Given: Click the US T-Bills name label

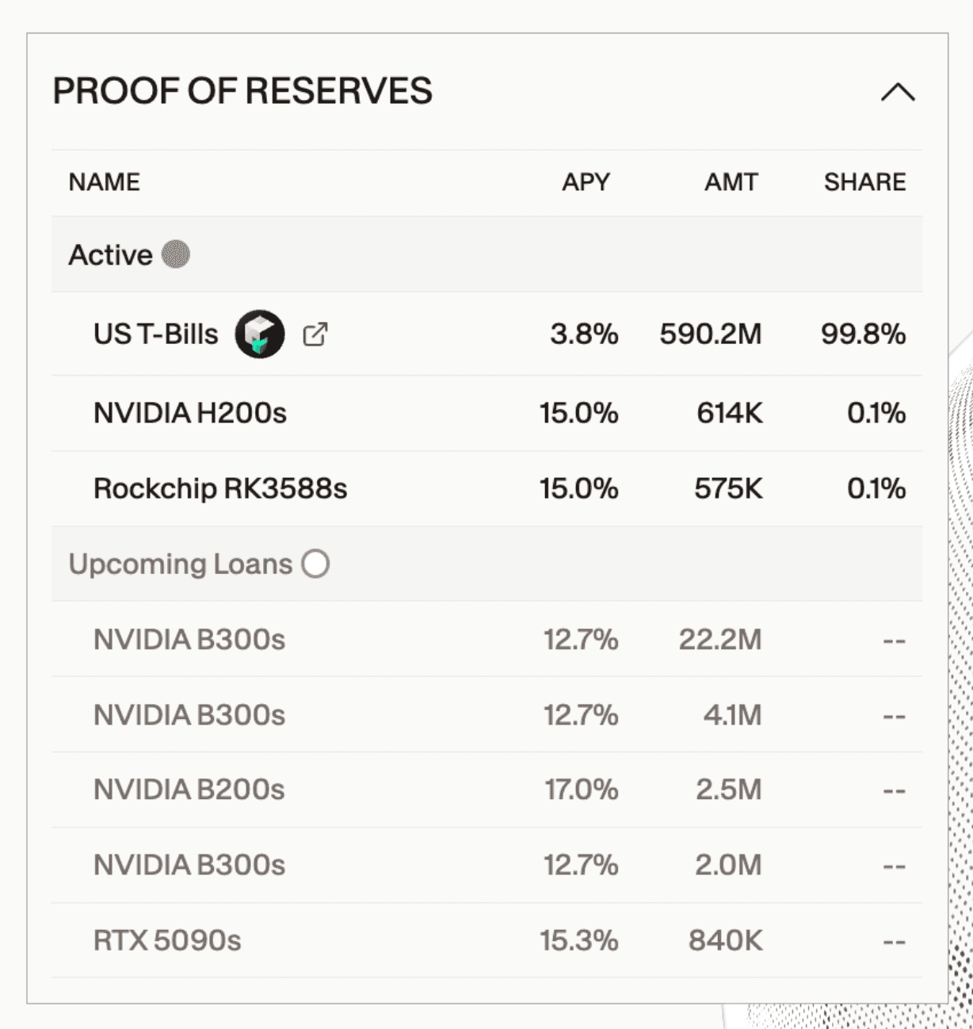Looking at the screenshot, I should point(155,335).
